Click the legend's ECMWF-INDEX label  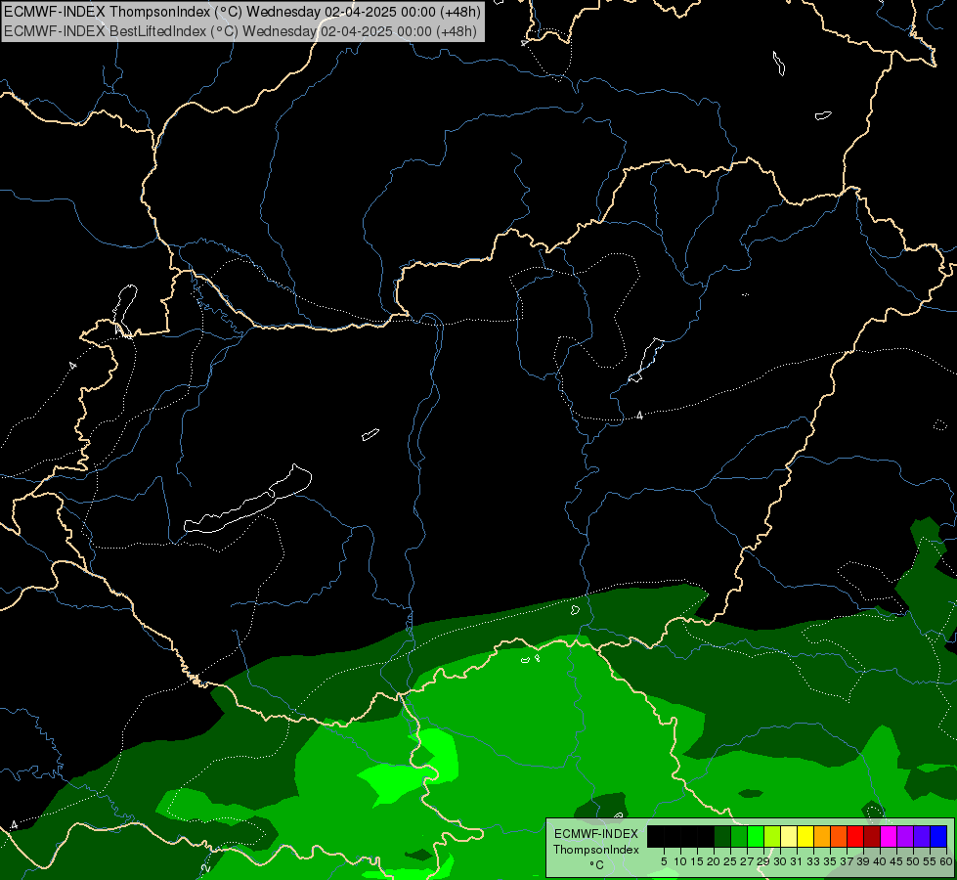596,834
